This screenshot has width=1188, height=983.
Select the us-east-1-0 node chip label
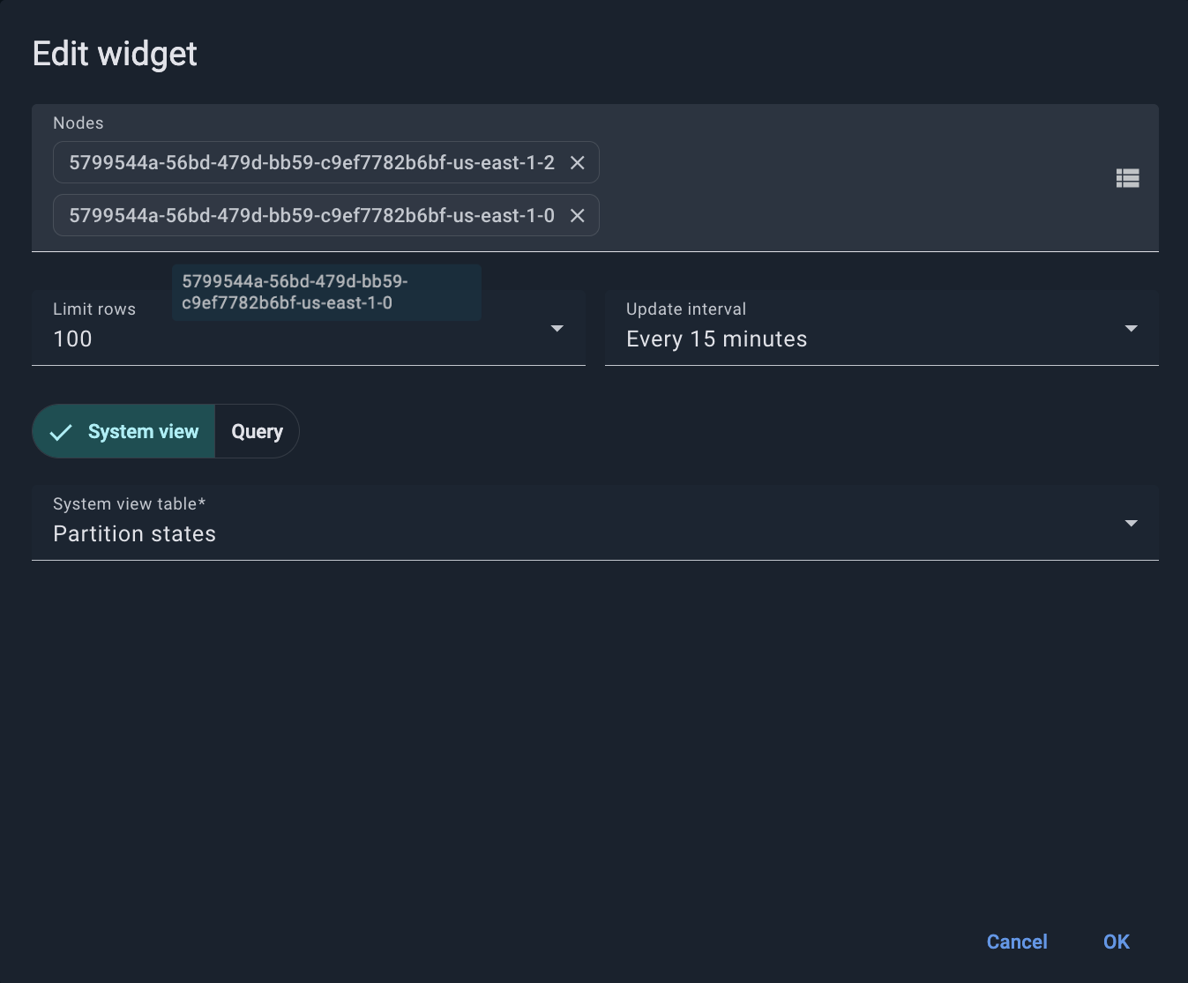[x=311, y=216]
